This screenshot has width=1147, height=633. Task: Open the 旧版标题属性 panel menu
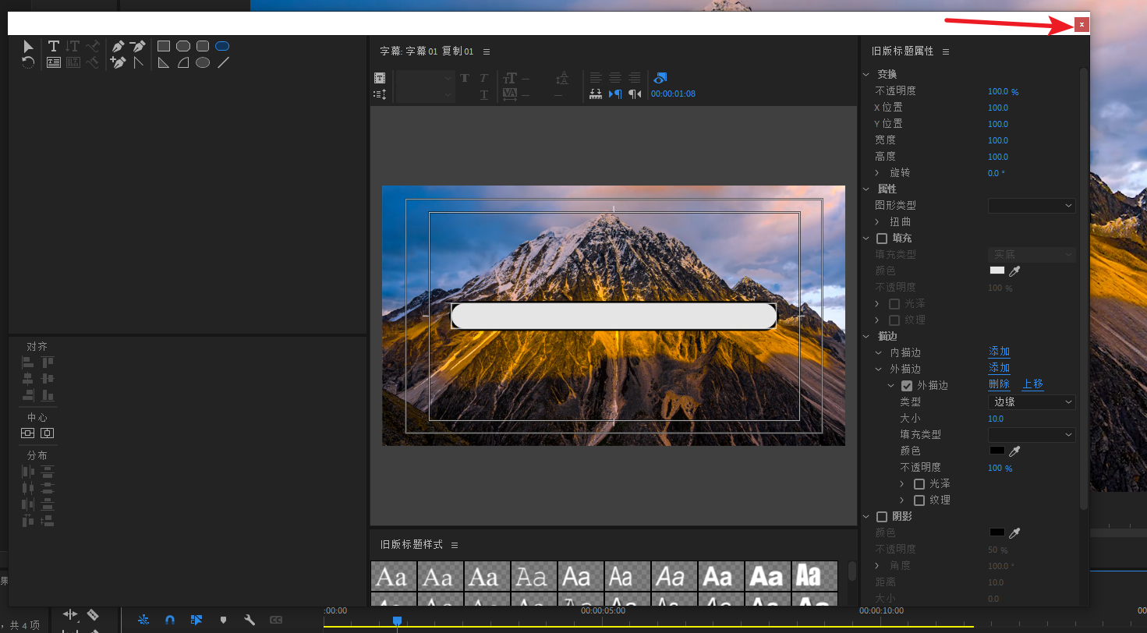946,51
